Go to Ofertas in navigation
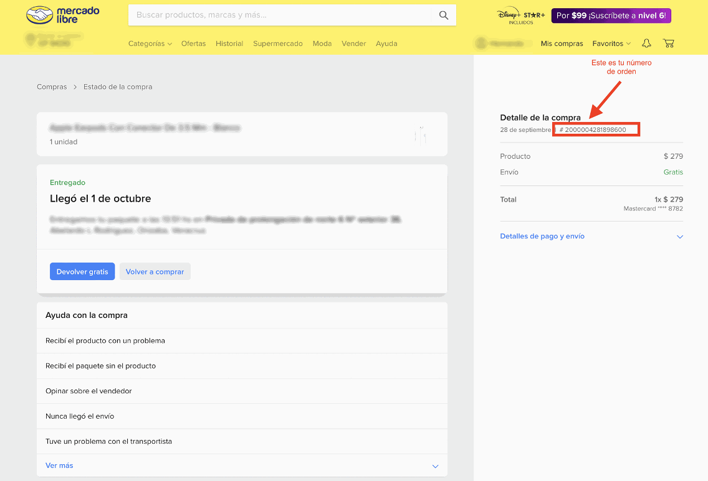This screenshot has height=481, width=708. [193, 44]
